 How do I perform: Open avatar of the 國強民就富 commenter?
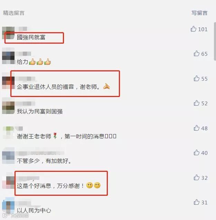tap(8, 33)
